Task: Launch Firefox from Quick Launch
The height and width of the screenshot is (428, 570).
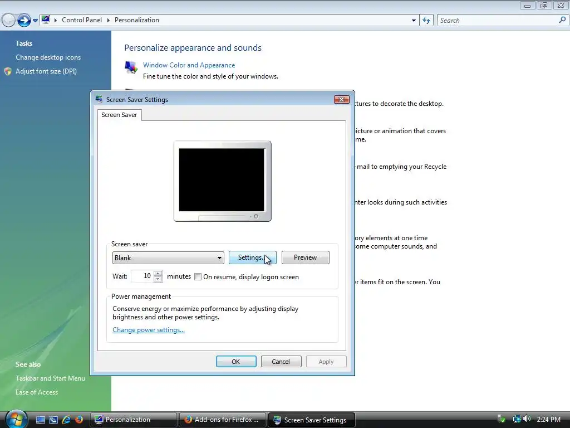Action: tap(78, 420)
